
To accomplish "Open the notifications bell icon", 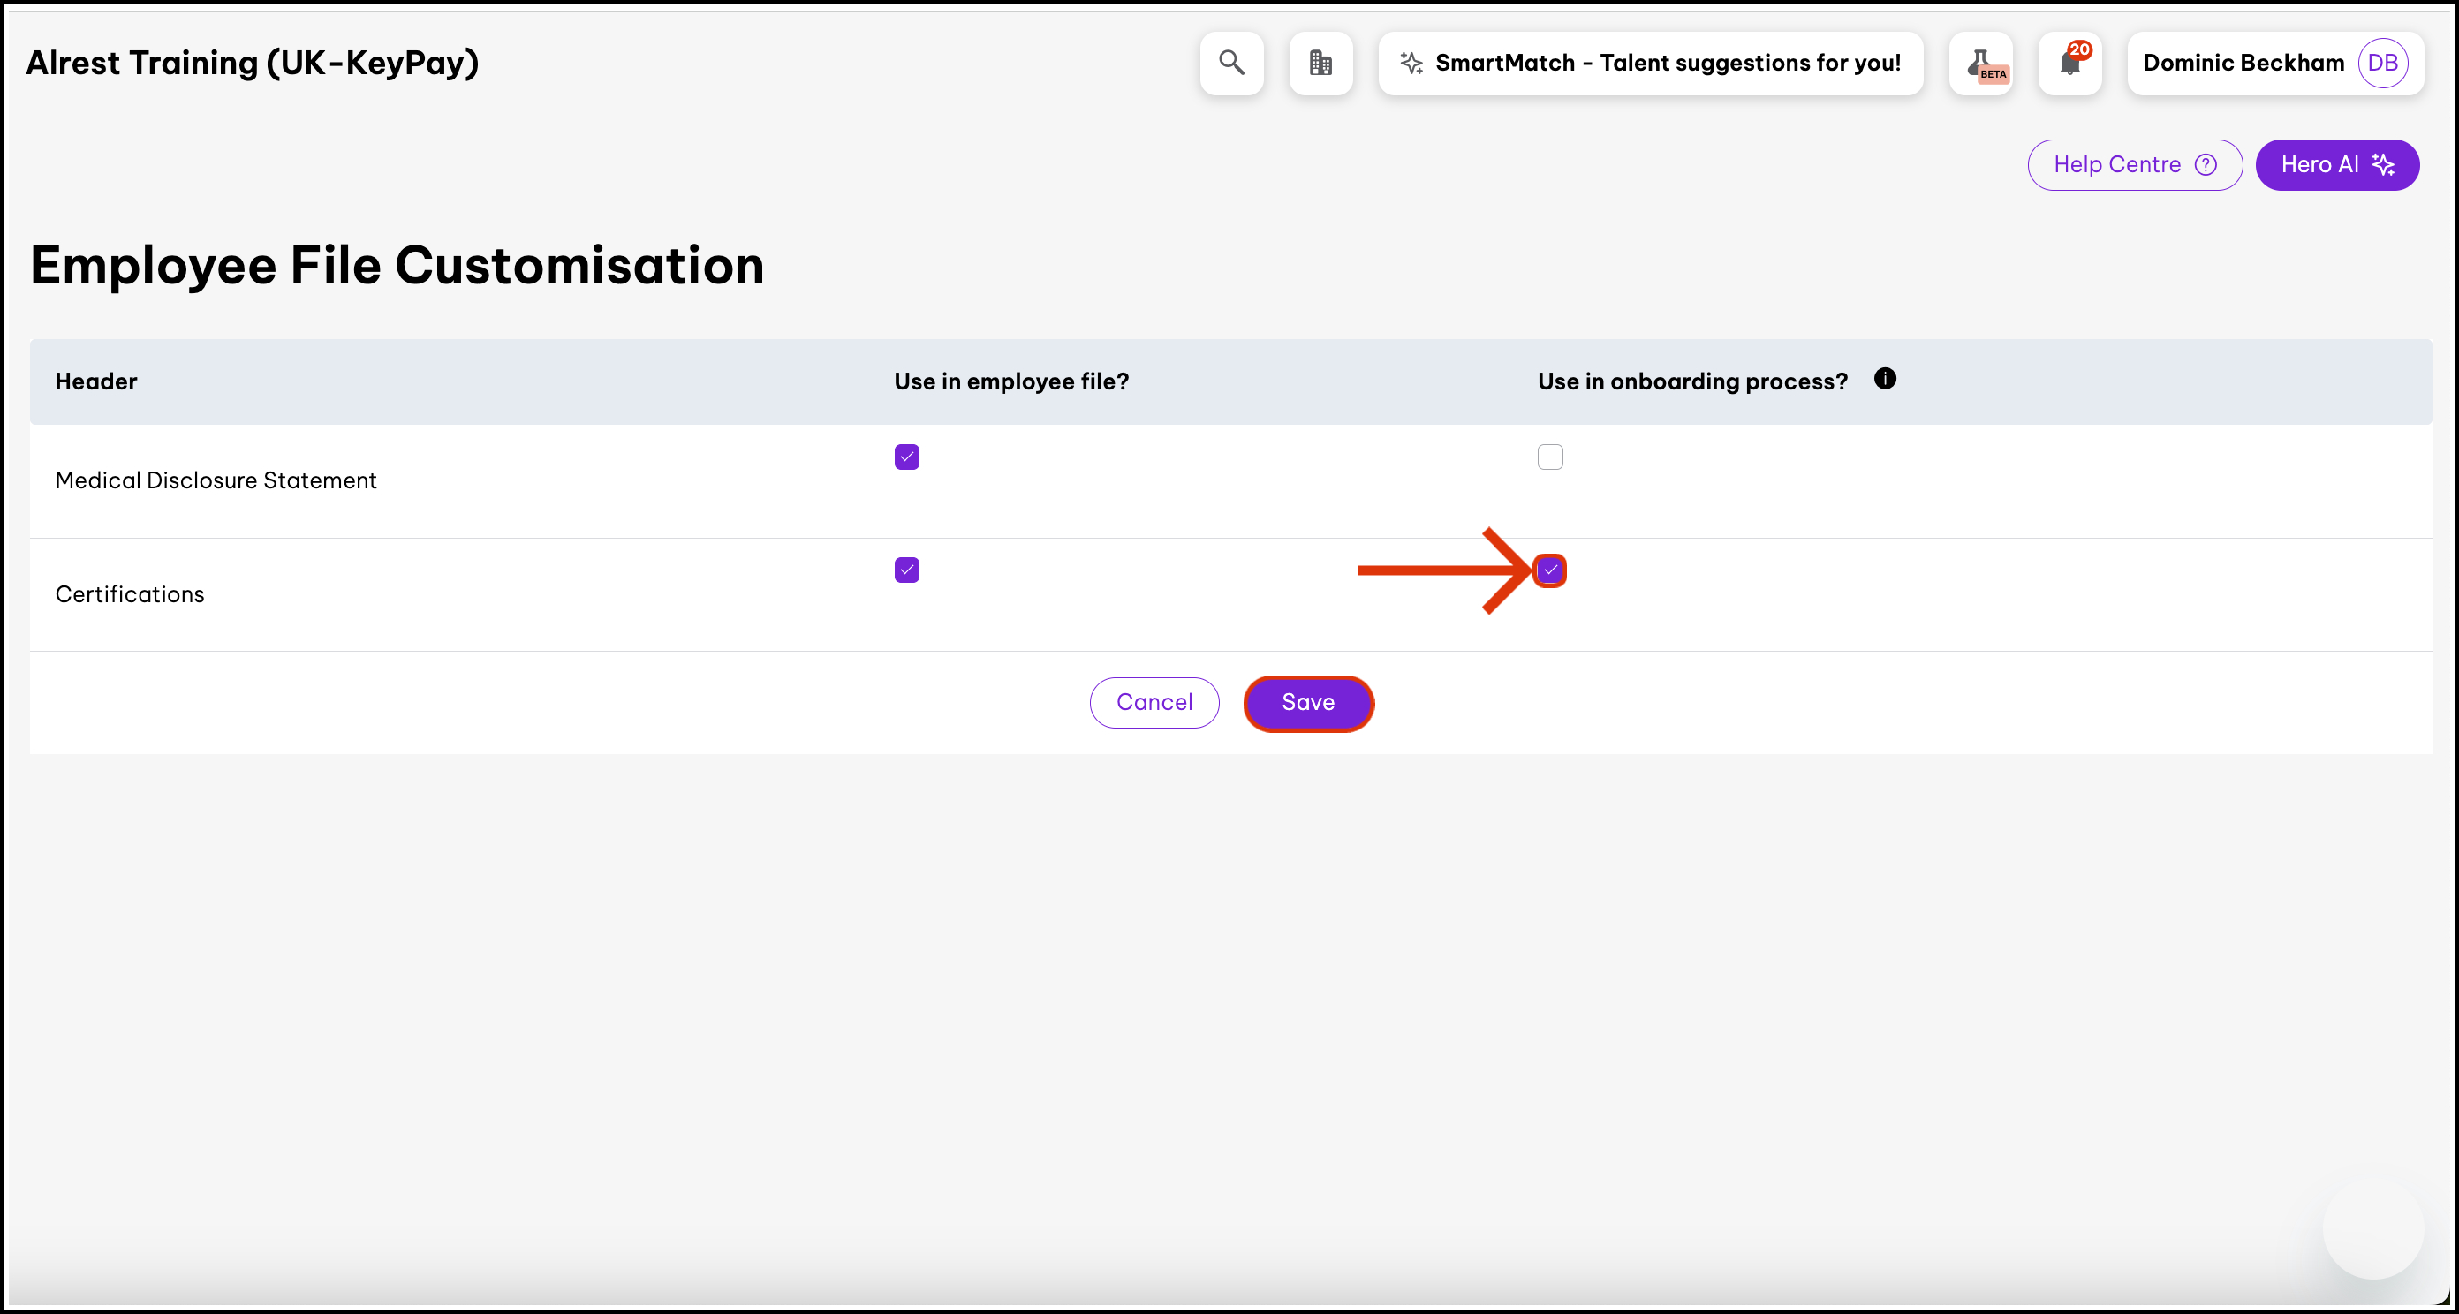I will coord(2069,63).
